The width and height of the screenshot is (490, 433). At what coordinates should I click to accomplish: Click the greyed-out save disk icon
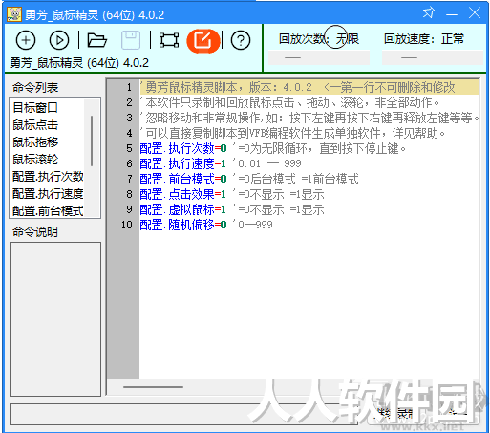(131, 40)
